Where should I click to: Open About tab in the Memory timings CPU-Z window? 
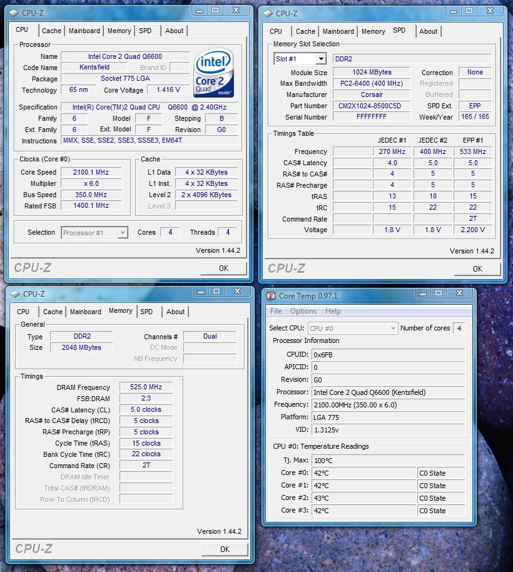176,312
